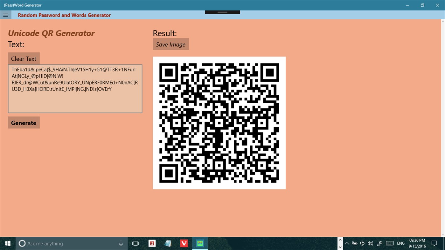This screenshot has height=250, width=445.
Task: Open the ENG language selector
Action: 400,243
